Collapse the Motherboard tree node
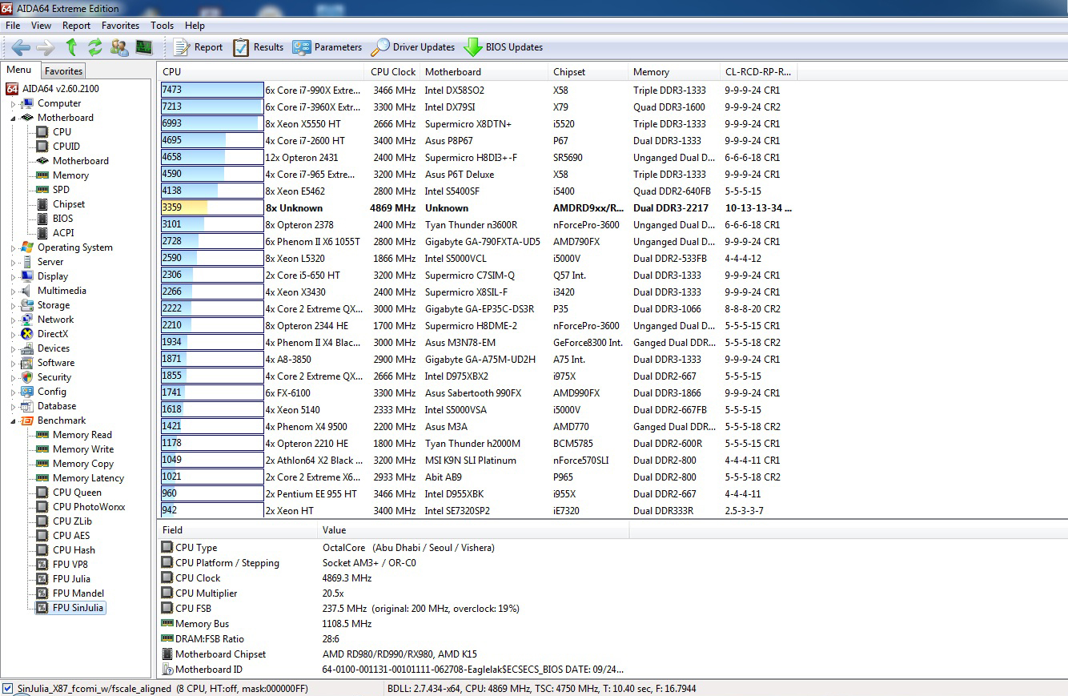The image size is (1068, 696). click(x=13, y=119)
